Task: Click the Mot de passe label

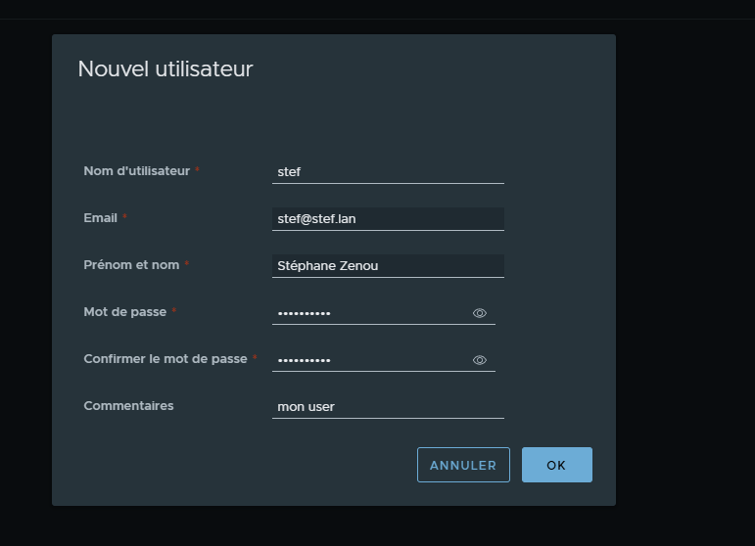Action: tap(124, 312)
